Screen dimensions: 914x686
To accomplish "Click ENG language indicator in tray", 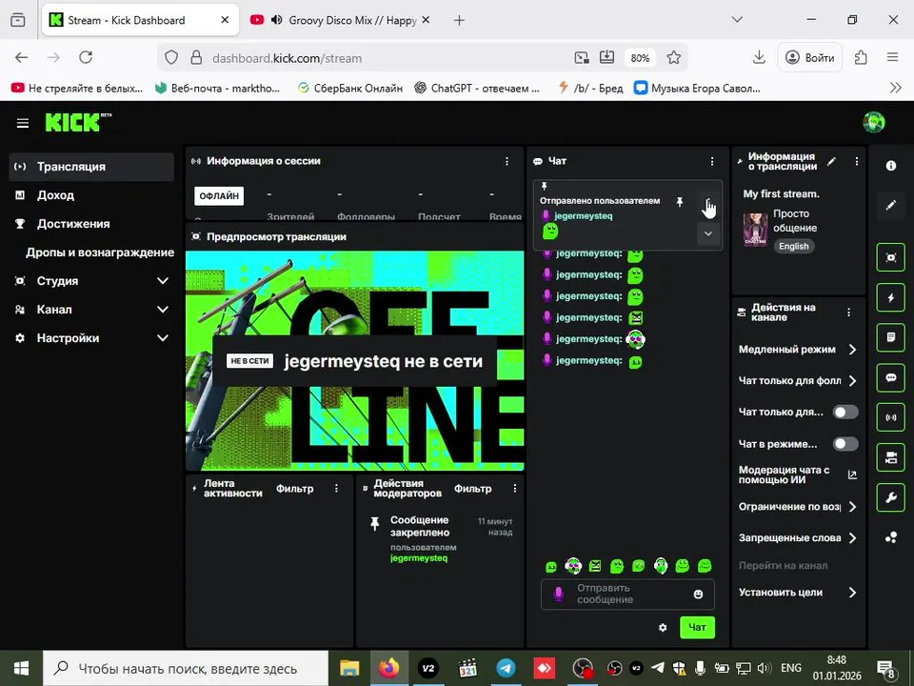I will 791,668.
